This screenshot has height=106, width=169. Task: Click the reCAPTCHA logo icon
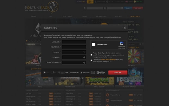click(x=122, y=44)
